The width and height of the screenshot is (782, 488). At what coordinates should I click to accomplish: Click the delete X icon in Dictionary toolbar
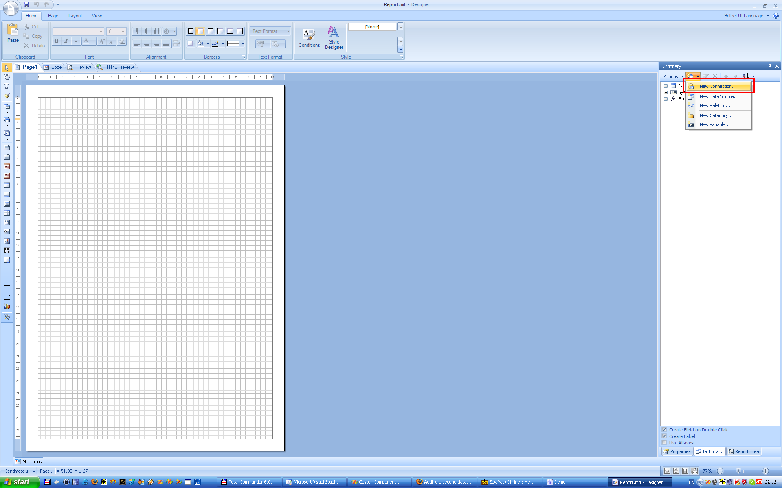point(715,76)
